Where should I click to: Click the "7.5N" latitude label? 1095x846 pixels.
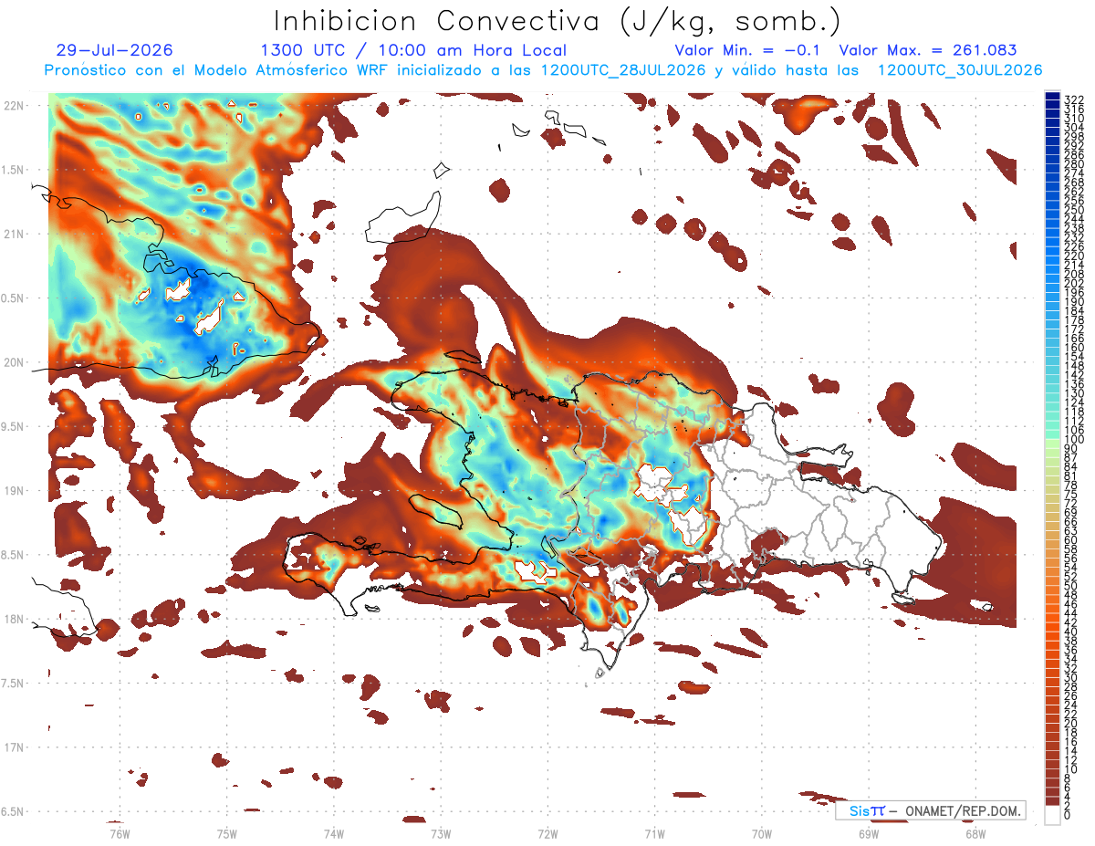click(14, 684)
